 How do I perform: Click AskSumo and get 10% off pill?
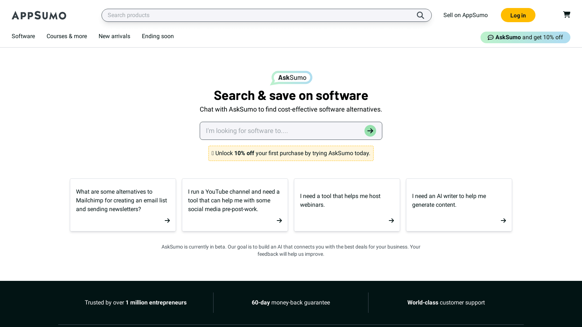pyautogui.click(x=525, y=37)
